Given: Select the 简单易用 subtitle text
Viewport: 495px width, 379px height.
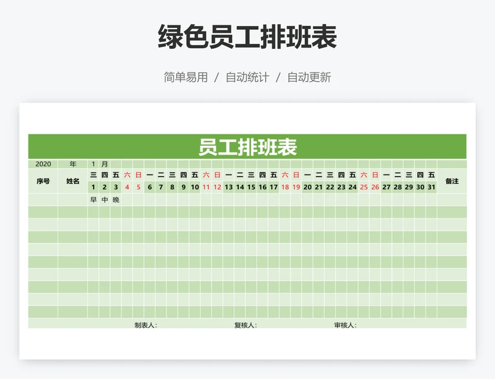Looking at the screenshot, I should click(x=186, y=77).
